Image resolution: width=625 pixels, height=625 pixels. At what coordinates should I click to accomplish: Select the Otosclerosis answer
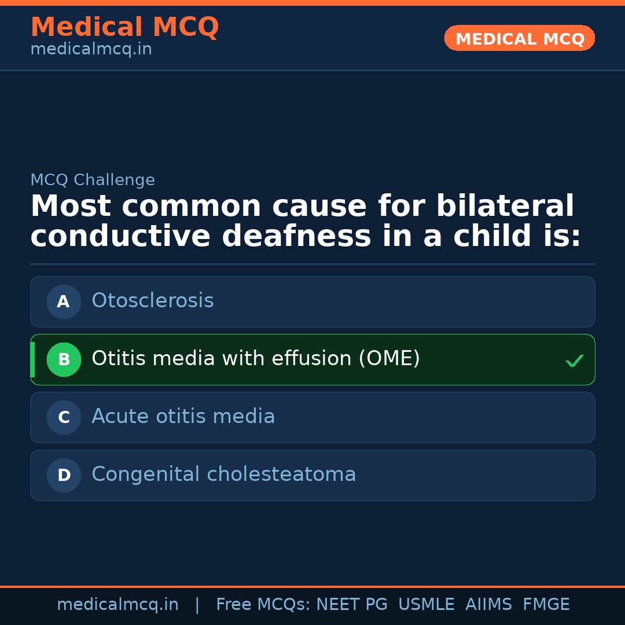[153, 301]
